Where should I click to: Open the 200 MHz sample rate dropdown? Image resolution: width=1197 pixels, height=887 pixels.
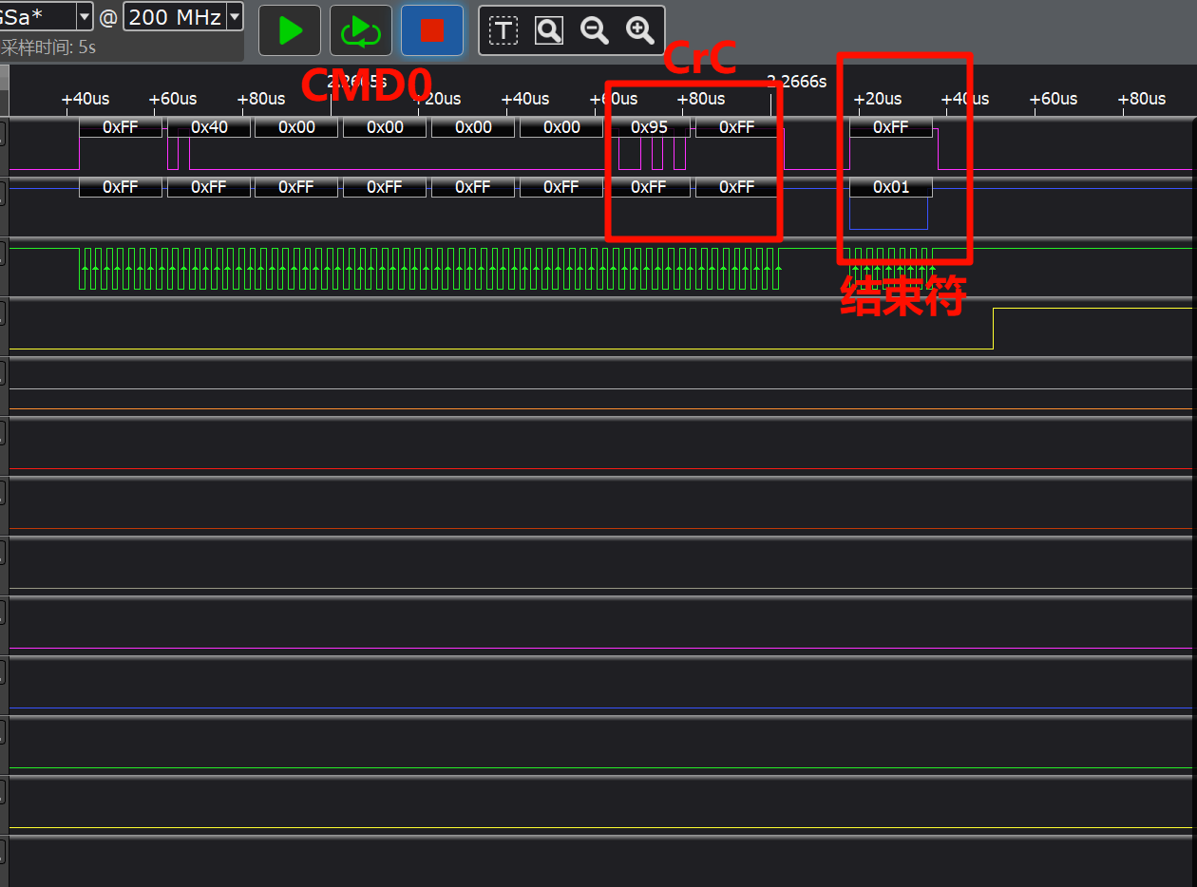(x=235, y=16)
